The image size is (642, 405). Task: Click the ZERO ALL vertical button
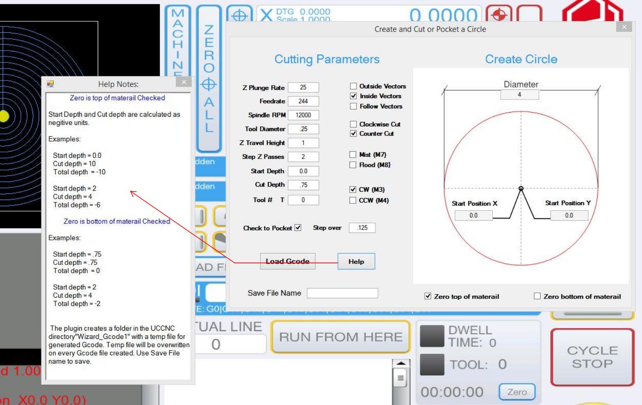(x=209, y=78)
